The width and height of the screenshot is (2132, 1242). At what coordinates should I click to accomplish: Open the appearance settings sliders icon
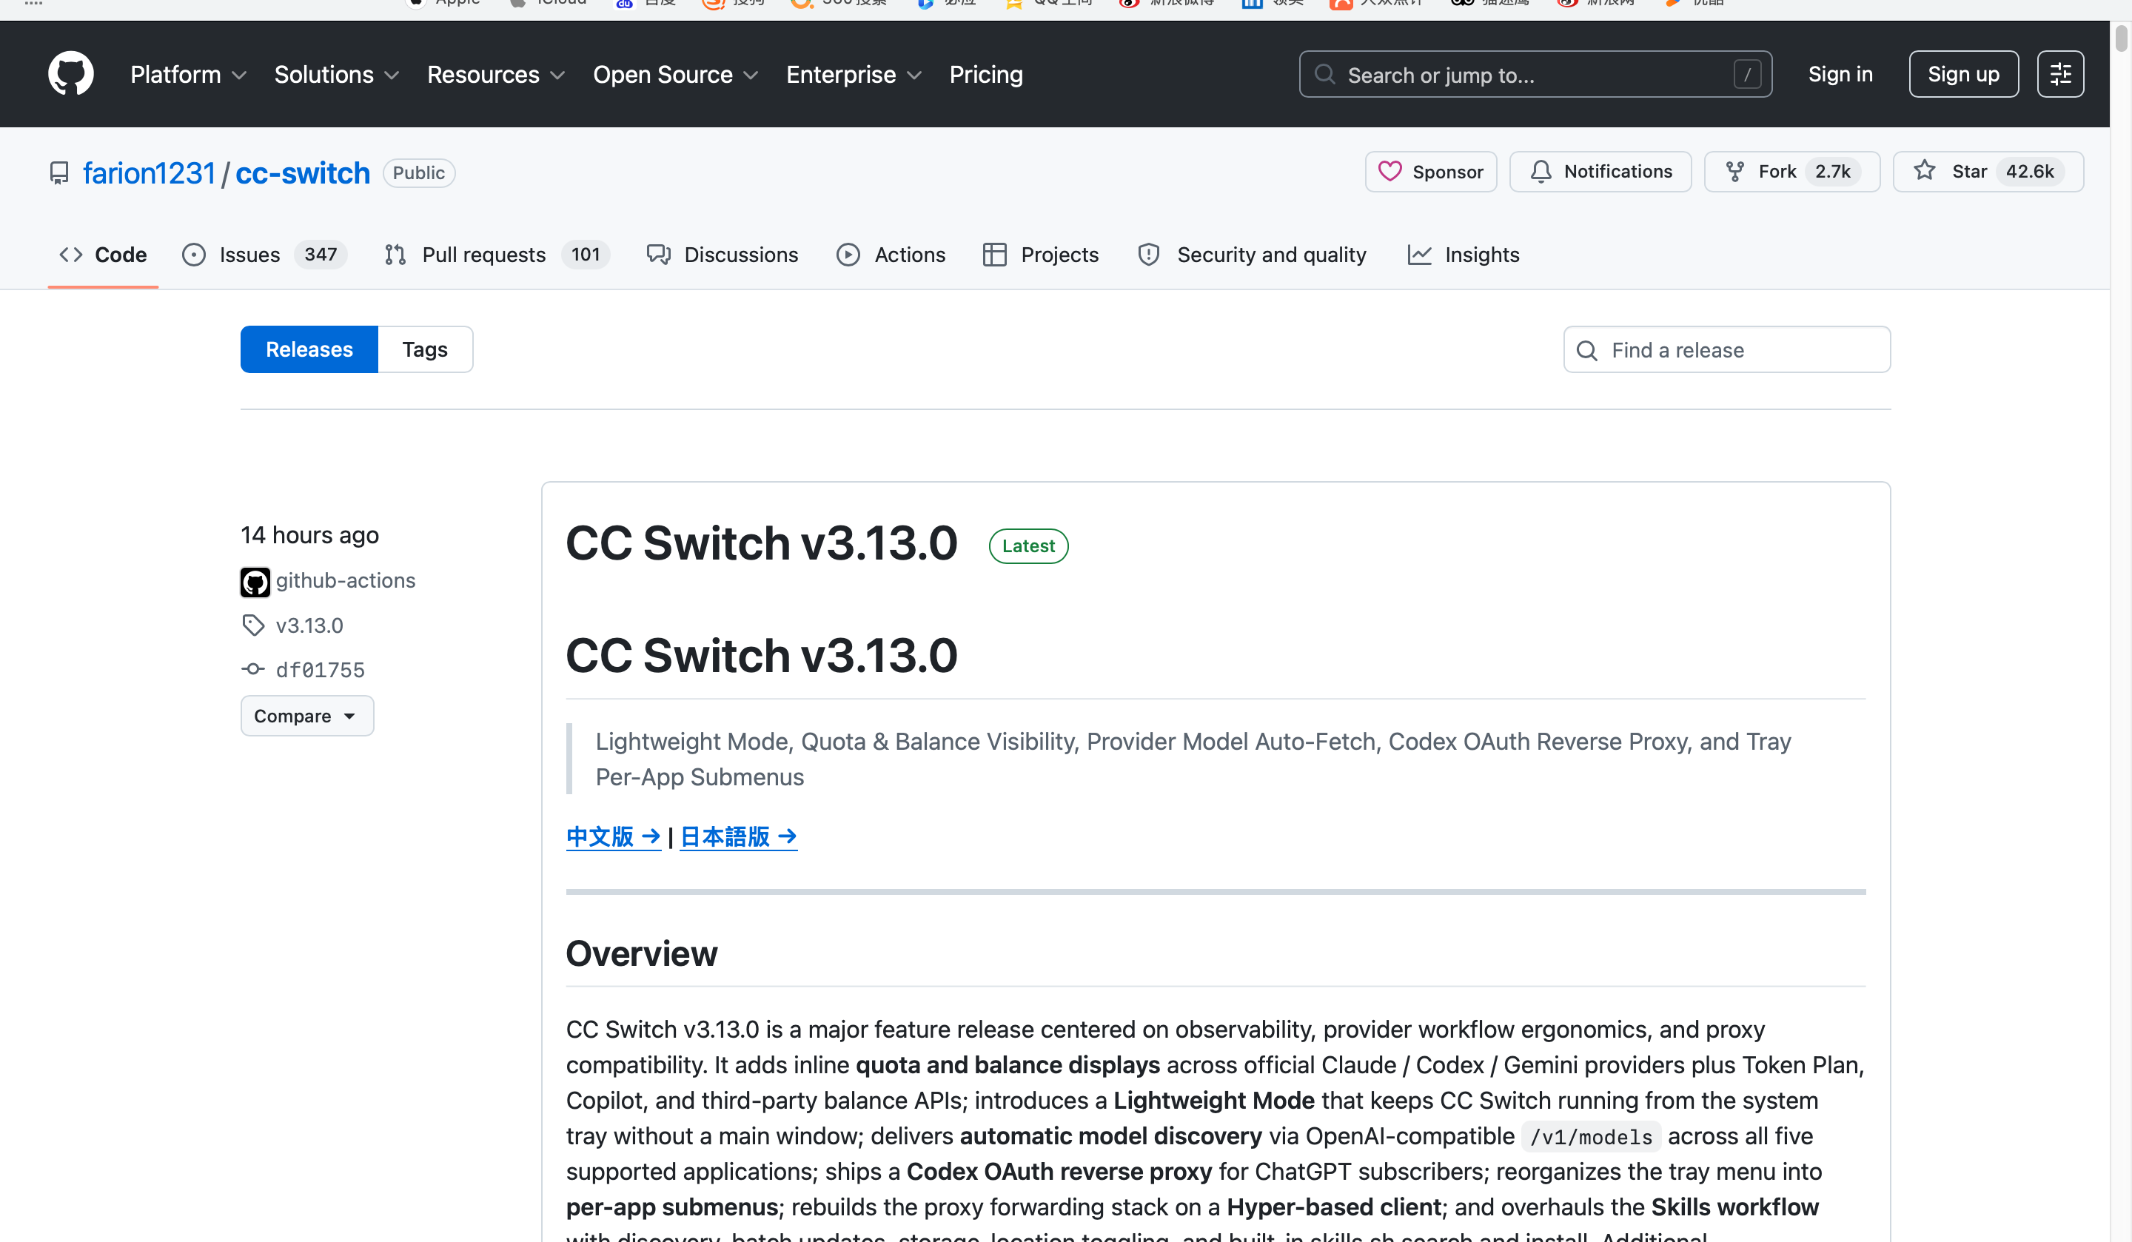2060,75
